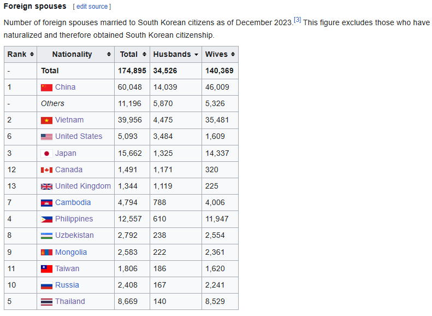This screenshot has width=432, height=316.
Task: Click Russia's wives value 2,241
Action: 215,285
